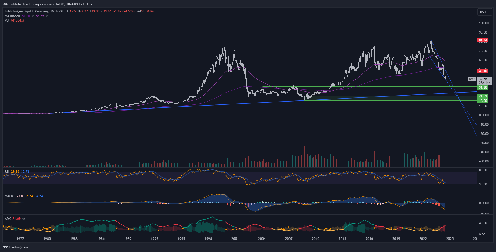Select the MACD indicator legend label

(9, 196)
